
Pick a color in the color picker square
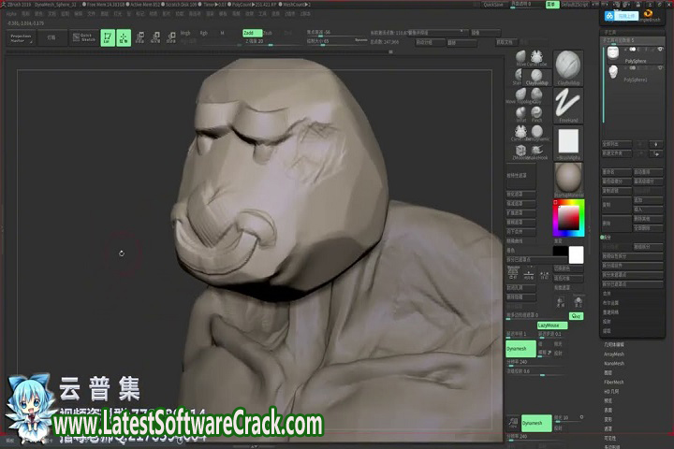click(x=567, y=218)
